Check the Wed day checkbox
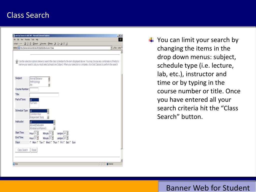Viewport: 256px width, 192px height. (x=44, y=142)
